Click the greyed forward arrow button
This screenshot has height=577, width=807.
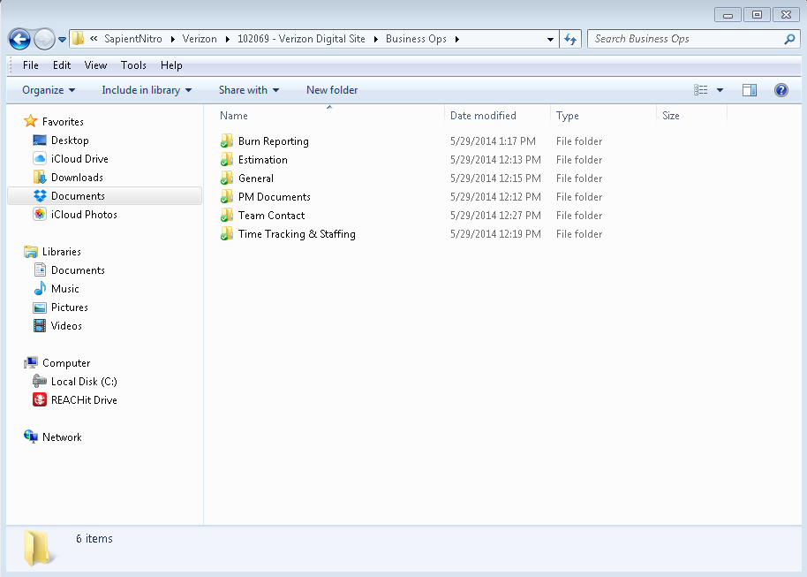(x=44, y=39)
